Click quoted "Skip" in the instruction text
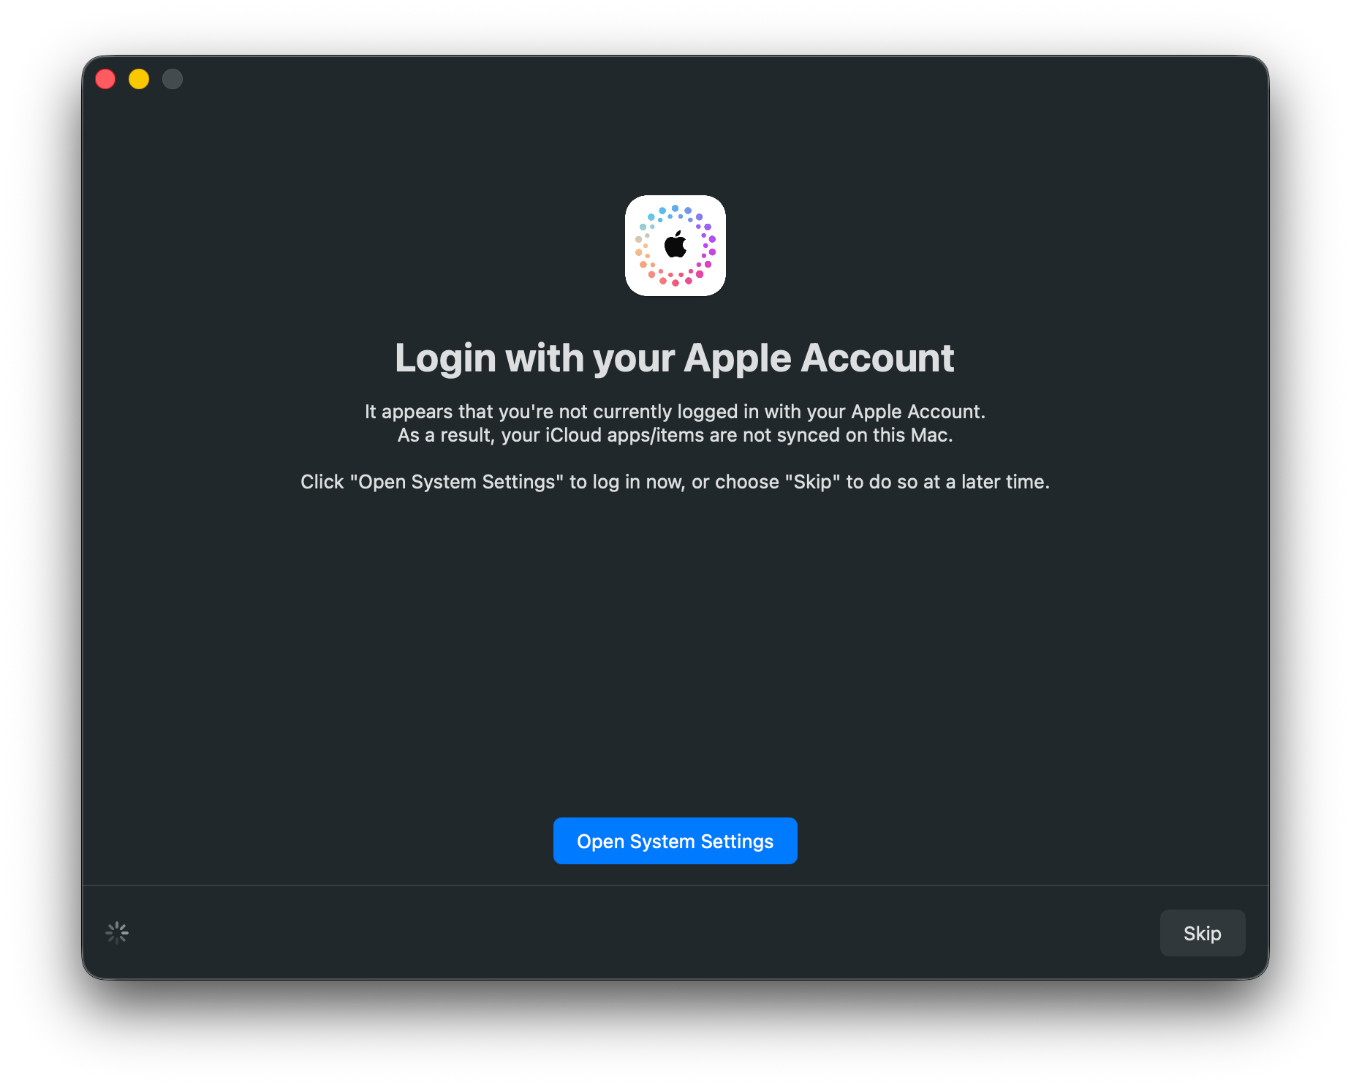Viewport: 1351px width, 1088px height. pos(812,482)
